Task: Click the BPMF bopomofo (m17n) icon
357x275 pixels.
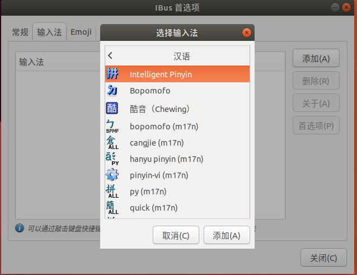Action: pyautogui.click(x=112, y=126)
